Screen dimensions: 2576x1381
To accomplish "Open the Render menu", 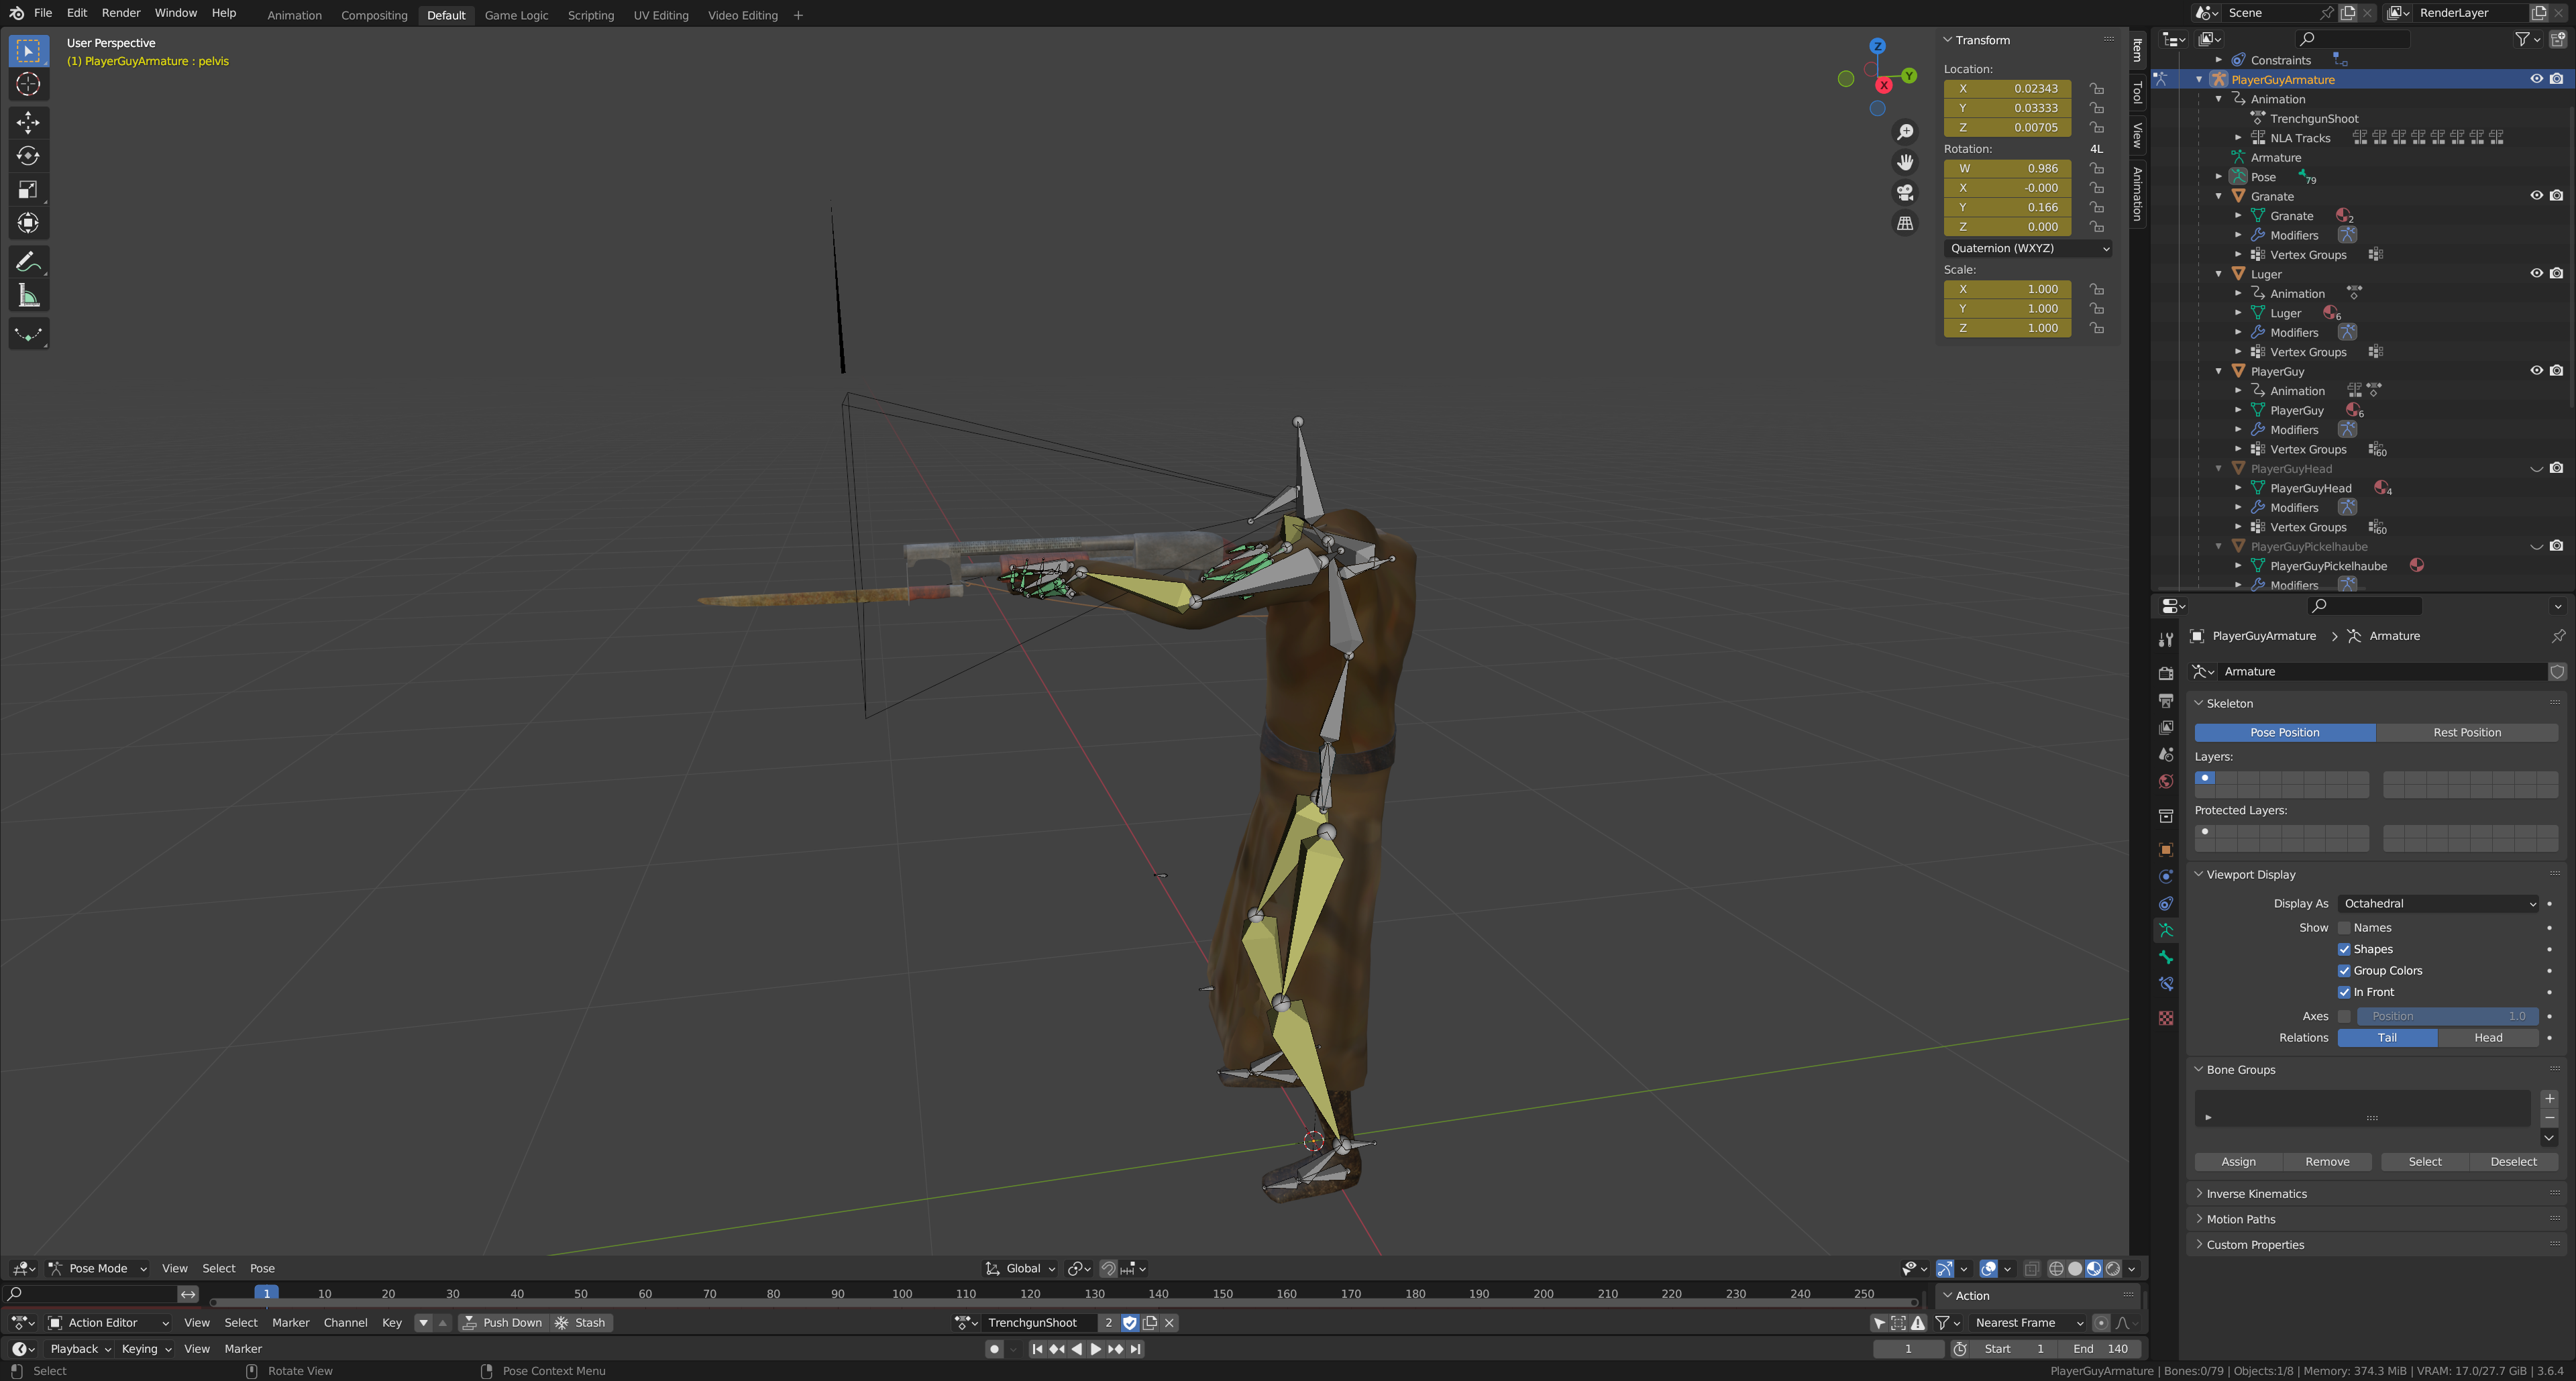I will click(x=121, y=13).
